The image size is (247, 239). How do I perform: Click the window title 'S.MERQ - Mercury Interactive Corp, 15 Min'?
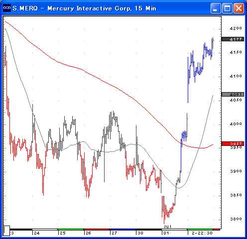[x=85, y=8]
